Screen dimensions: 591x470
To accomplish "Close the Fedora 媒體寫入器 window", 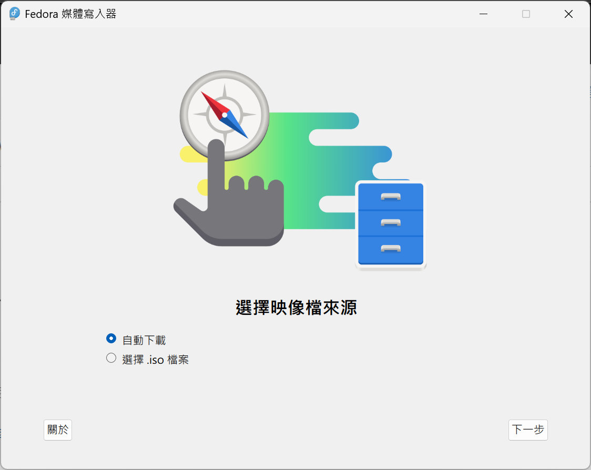I will click(568, 14).
